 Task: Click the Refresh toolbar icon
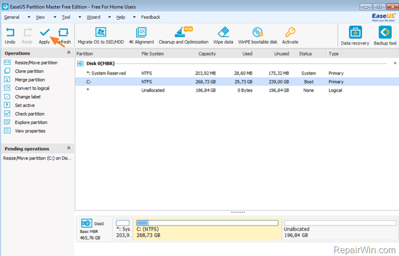[63, 33]
